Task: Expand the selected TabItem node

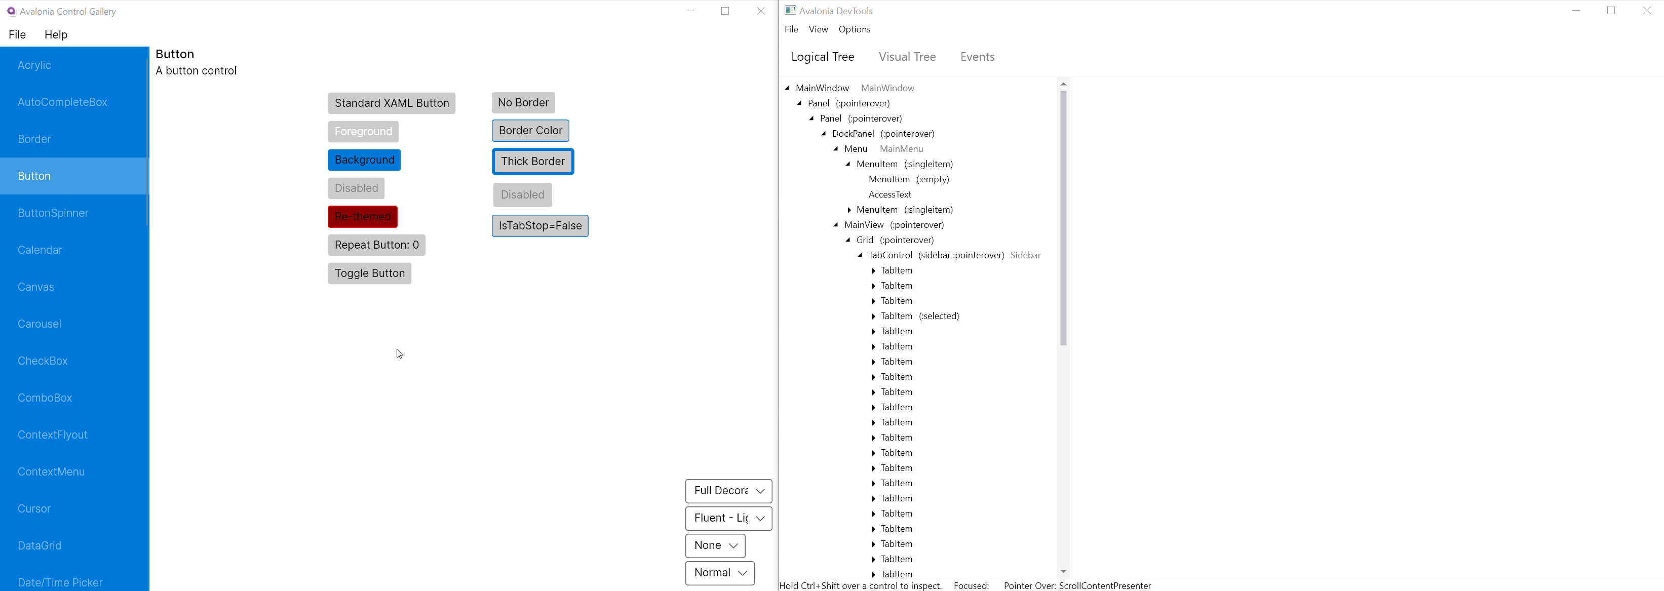Action: pos(873,317)
